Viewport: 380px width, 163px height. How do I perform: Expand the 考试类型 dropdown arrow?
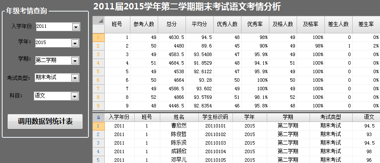point(75,78)
